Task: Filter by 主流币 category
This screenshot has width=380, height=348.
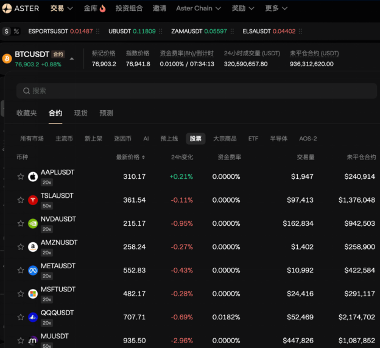Action: [64, 139]
